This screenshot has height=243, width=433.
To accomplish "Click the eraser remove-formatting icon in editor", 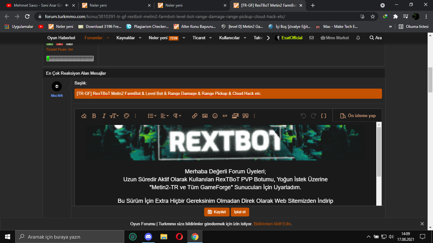I will click(84, 116).
